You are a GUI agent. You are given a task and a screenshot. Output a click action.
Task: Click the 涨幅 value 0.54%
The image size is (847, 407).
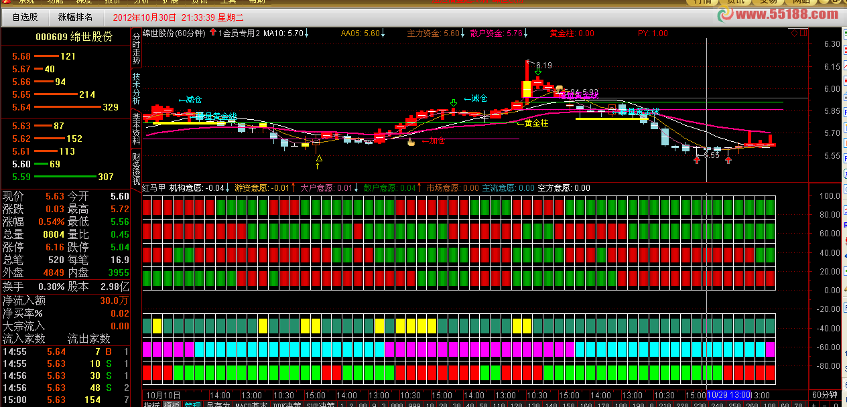click(51, 222)
